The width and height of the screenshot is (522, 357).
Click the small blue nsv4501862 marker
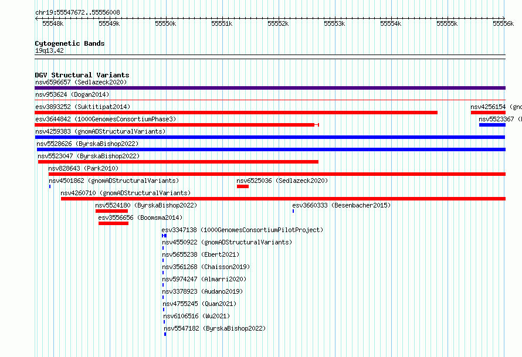[50, 186]
